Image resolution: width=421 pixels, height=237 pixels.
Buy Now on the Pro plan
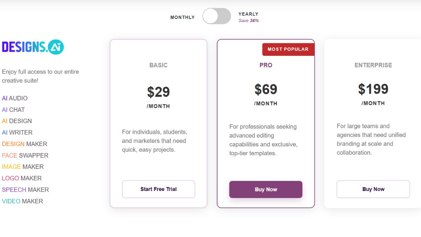(266, 190)
